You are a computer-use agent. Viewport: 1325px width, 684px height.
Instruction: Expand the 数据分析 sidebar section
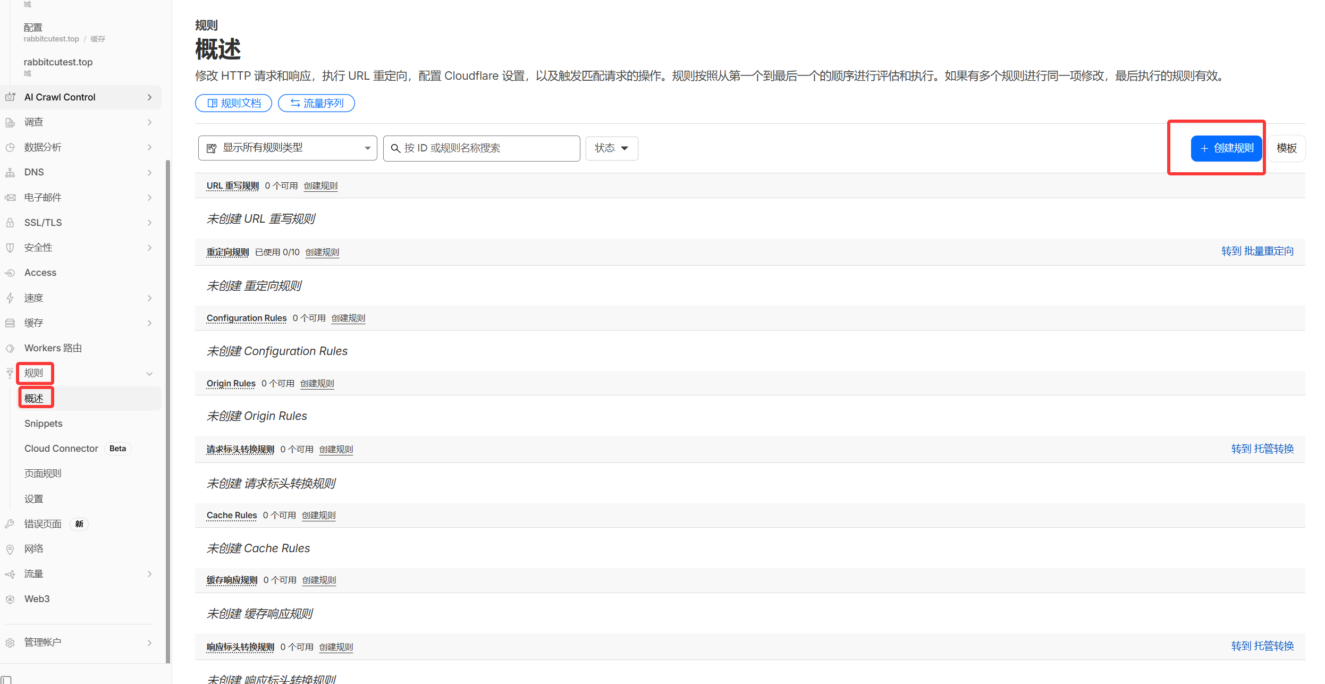[149, 147]
